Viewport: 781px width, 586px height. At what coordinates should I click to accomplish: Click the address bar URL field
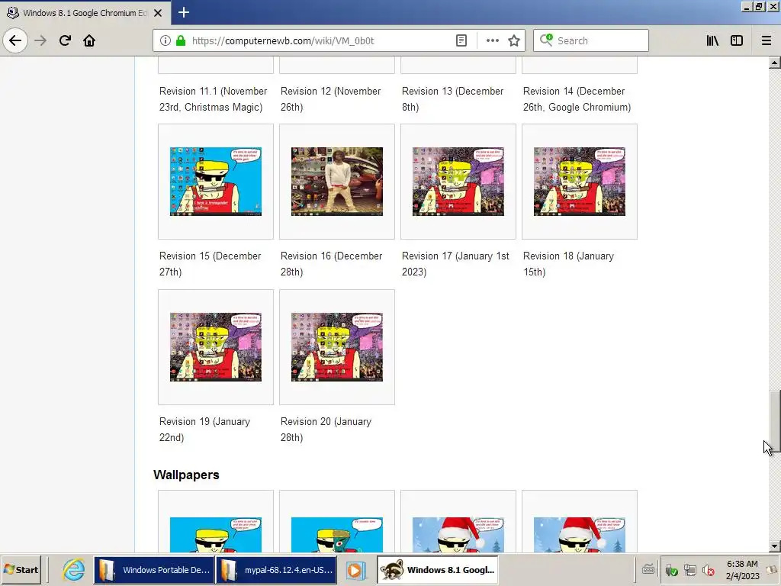point(319,40)
